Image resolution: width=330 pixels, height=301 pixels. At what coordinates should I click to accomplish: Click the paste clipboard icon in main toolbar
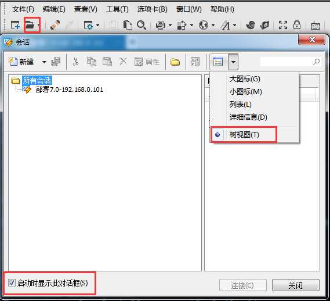128,25
